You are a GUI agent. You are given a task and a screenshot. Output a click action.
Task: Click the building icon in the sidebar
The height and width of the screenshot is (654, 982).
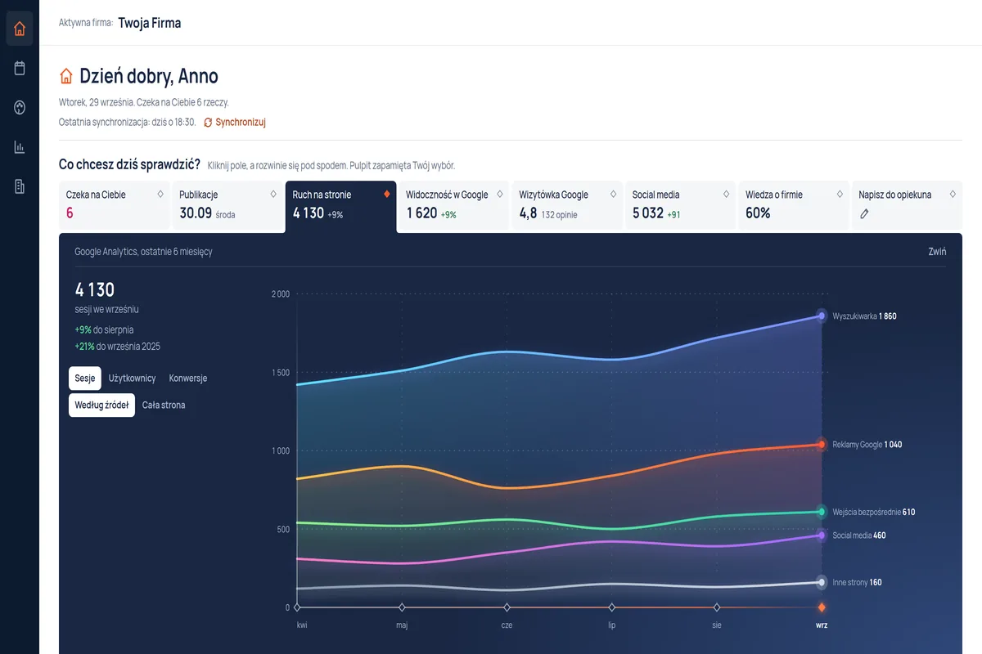tap(20, 186)
